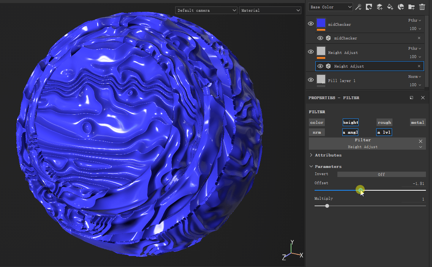Undock the Properties Filter panel
Screen dimensions: 432x267
(x=411, y=98)
